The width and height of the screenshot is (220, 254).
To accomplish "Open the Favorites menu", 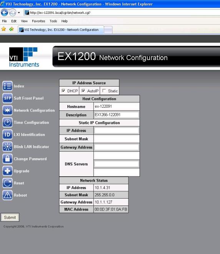I will [x=38, y=21].
